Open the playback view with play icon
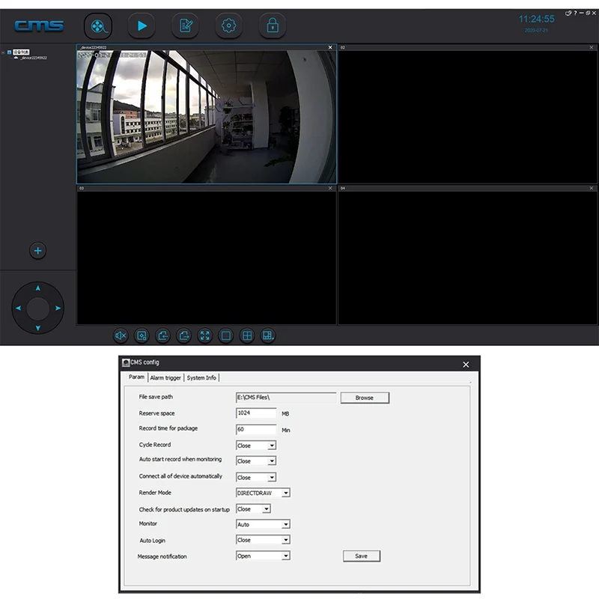This screenshot has height=599, width=599. (x=142, y=25)
